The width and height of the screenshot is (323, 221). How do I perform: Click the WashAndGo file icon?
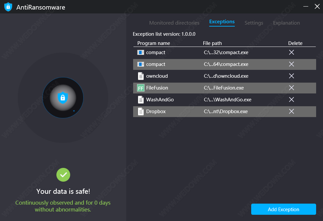tap(141, 100)
